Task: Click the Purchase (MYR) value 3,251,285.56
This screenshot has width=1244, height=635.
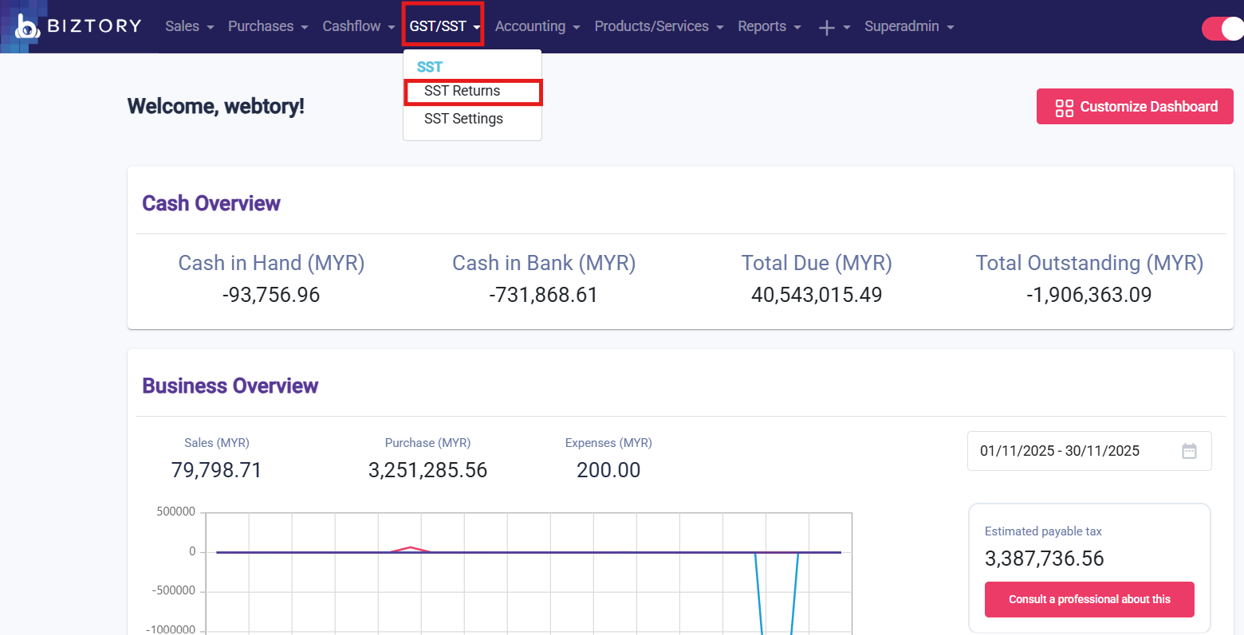Action: click(x=427, y=470)
